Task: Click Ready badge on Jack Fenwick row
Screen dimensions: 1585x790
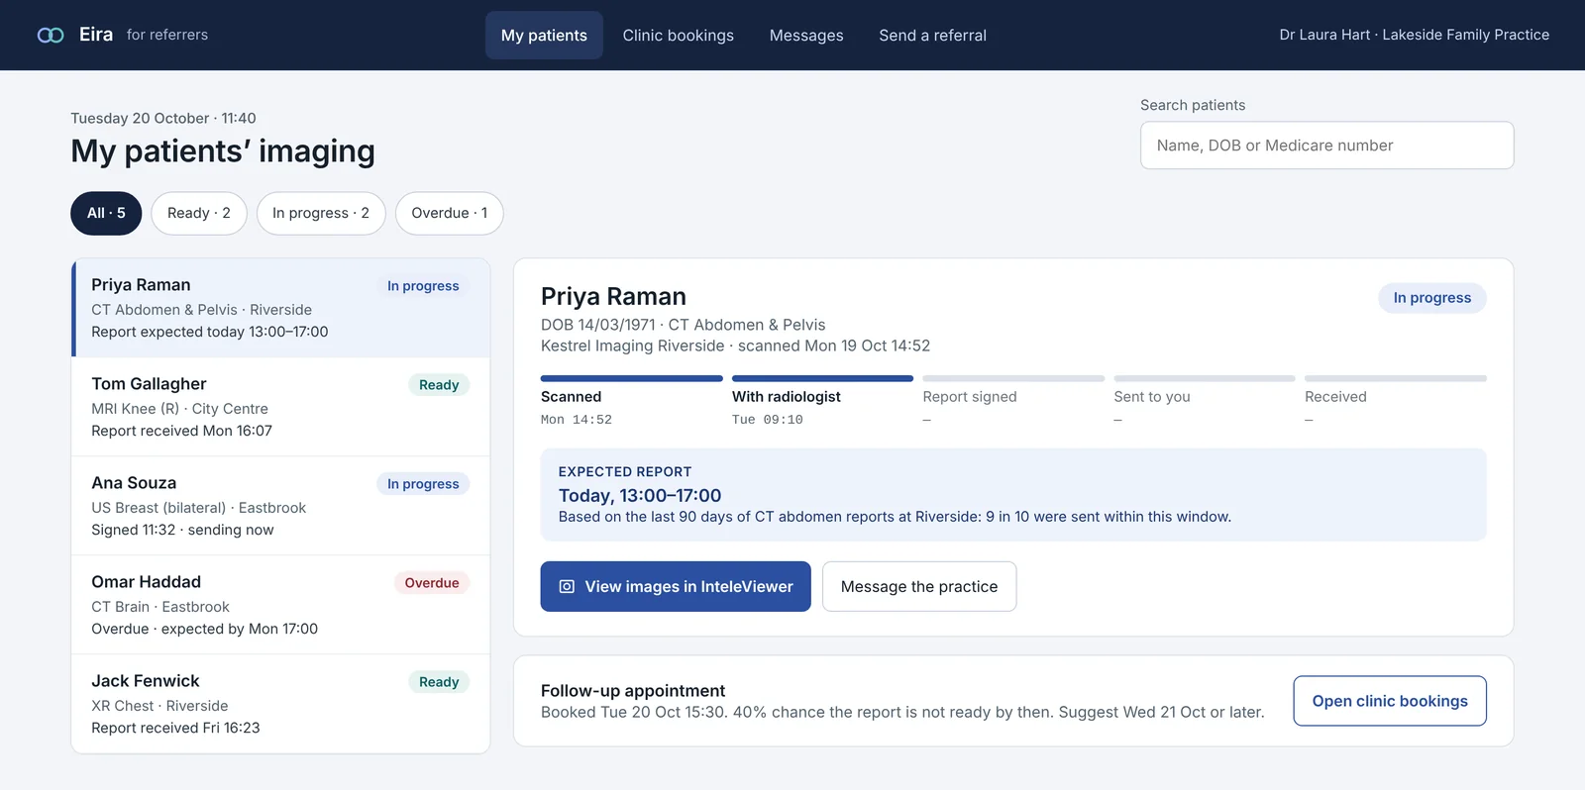Action: click(439, 682)
